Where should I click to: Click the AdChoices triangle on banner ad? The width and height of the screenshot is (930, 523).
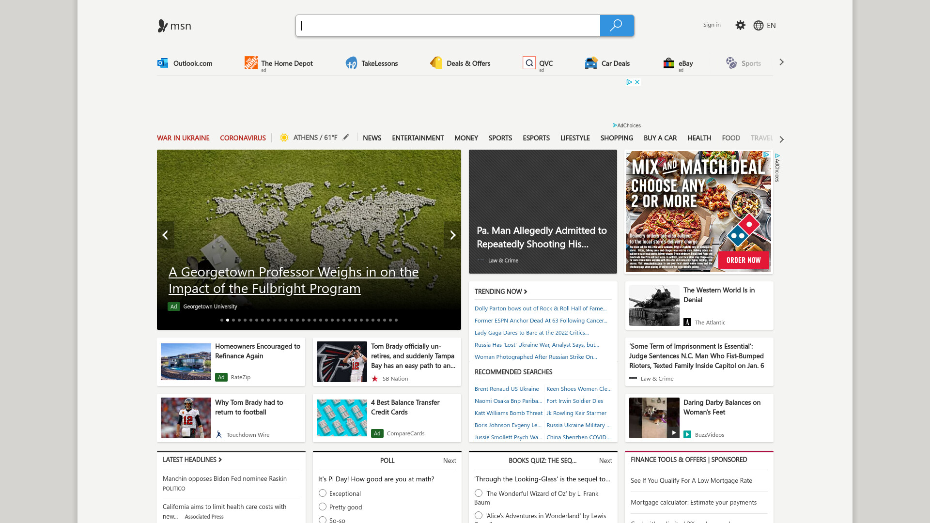click(629, 82)
